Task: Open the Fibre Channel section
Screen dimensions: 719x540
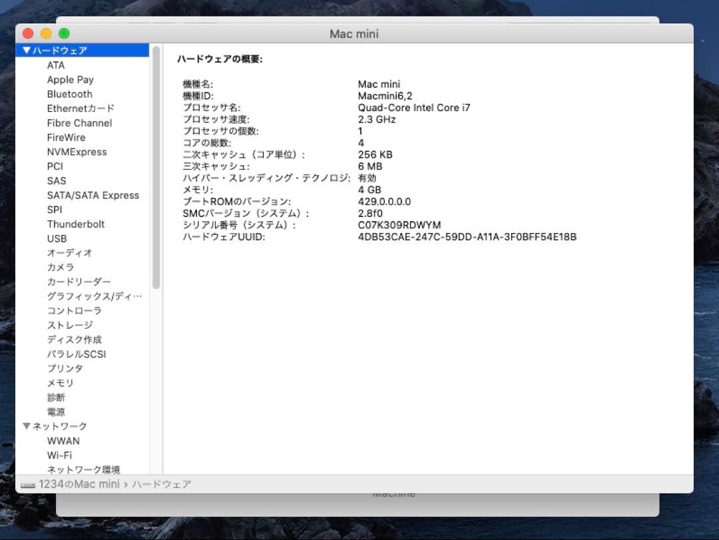Action: (x=79, y=123)
